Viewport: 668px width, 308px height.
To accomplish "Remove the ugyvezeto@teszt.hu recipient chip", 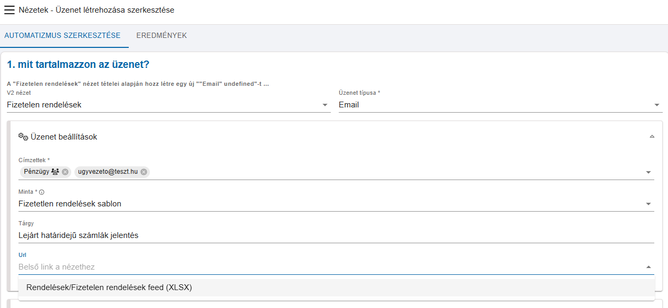I will (144, 172).
